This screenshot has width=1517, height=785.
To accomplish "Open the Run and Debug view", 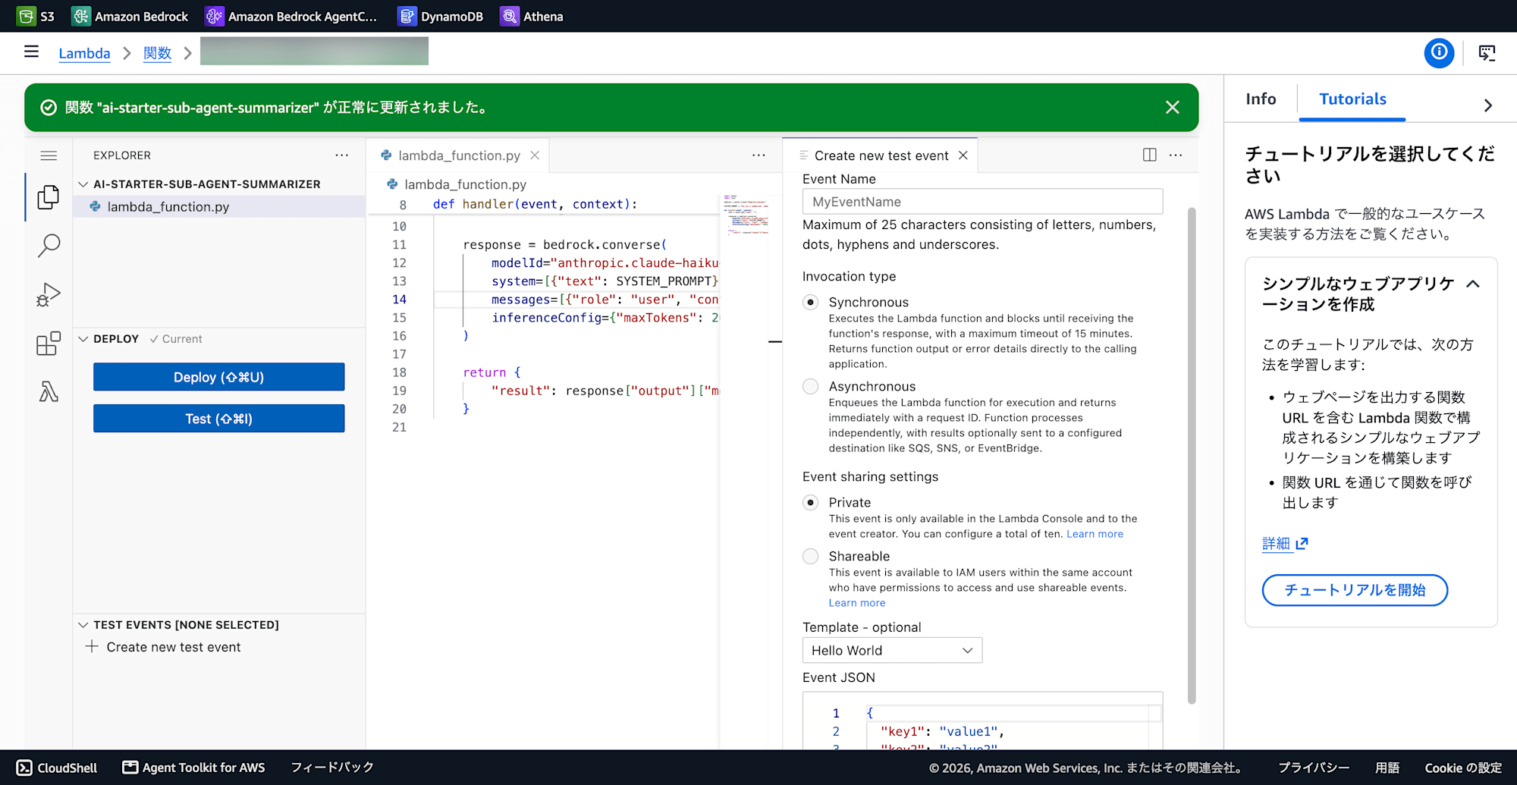I will pos(49,294).
